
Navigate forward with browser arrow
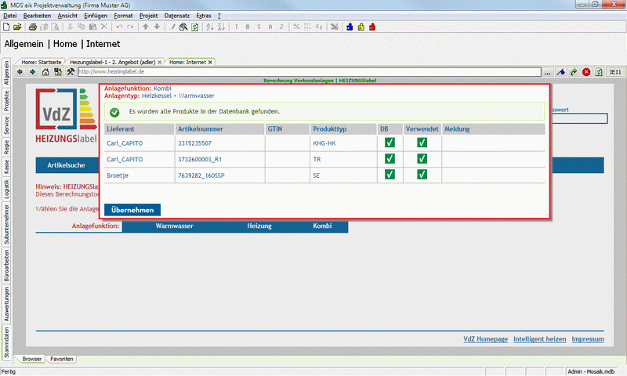point(32,72)
